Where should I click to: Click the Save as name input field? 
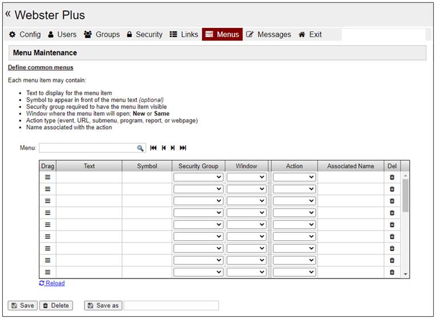pos(171,305)
